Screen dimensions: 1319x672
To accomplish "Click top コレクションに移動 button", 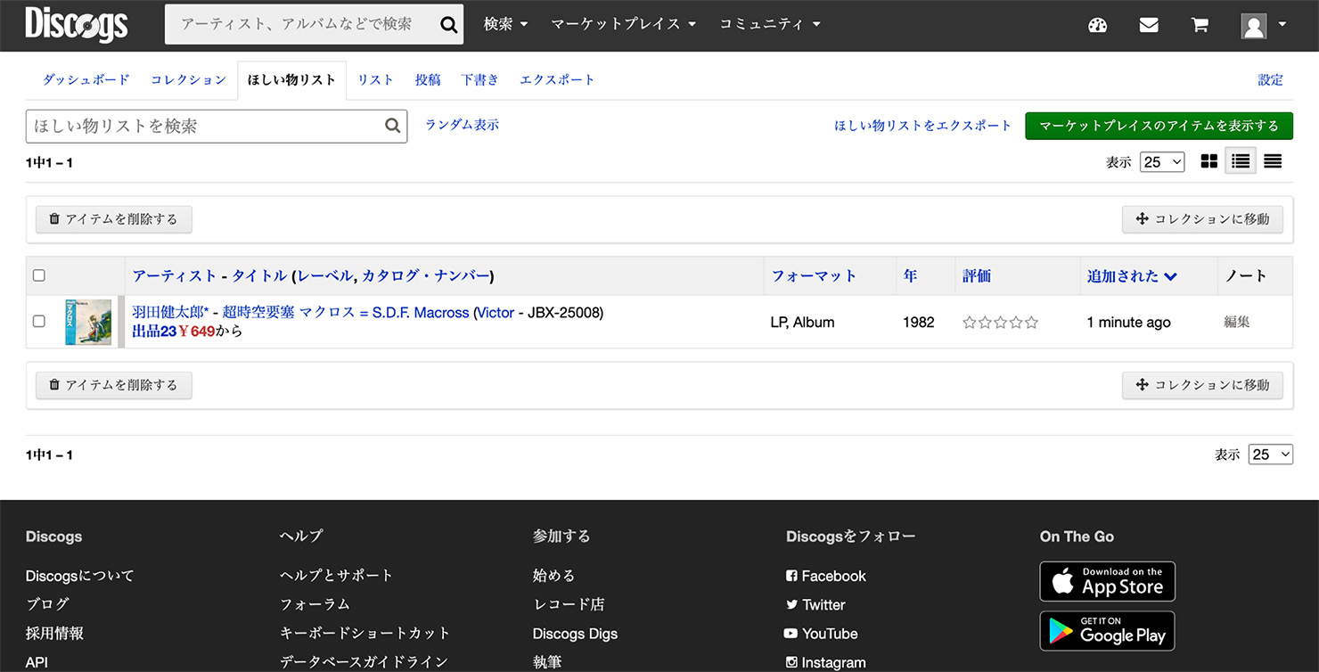I will [x=1202, y=219].
